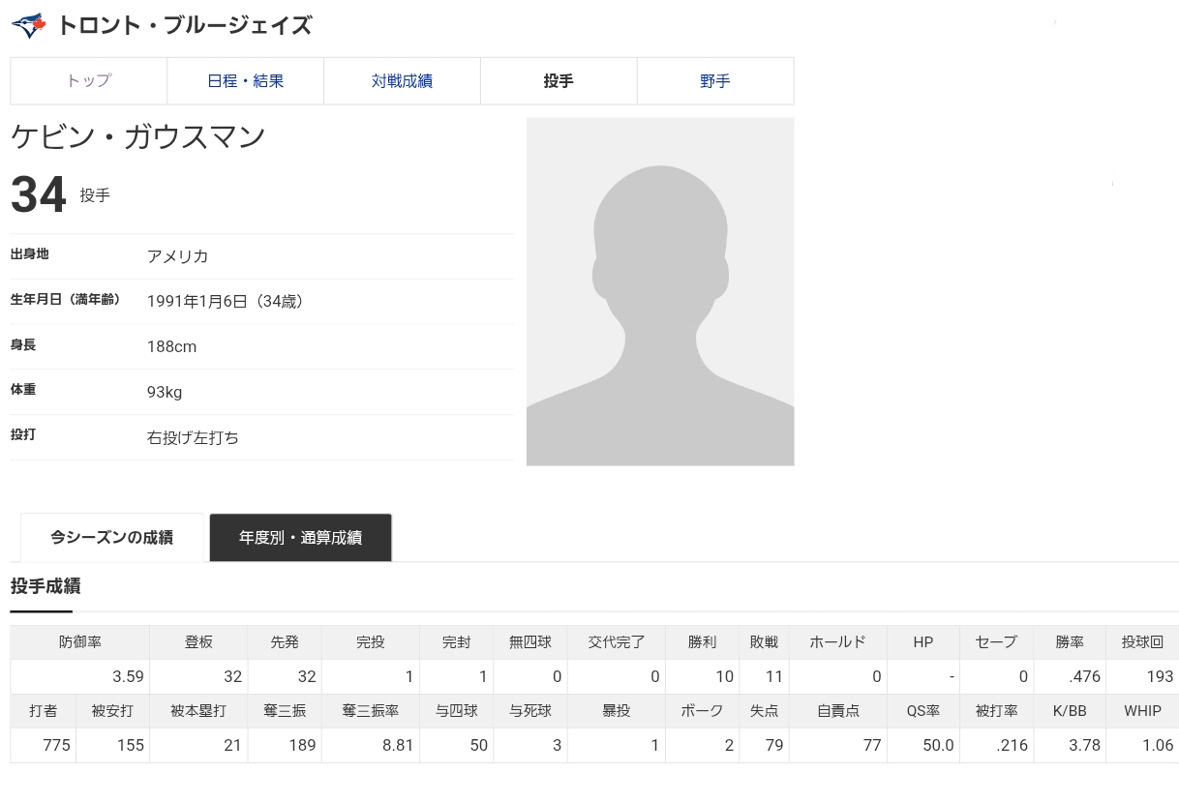Image resolution: width=1179 pixels, height=802 pixels.
Task: Show the 今シーズンの成績 tab
Action: (111, 538)
